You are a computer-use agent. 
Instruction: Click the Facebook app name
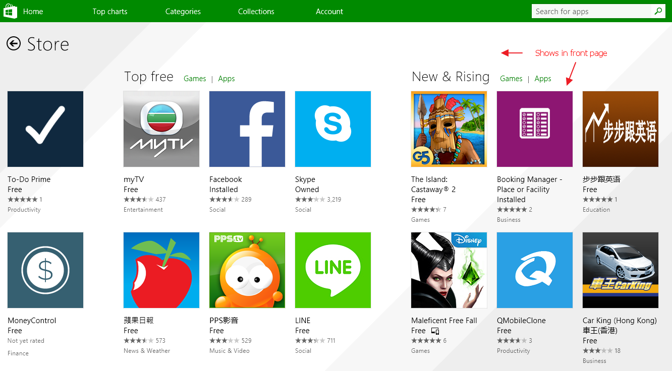[226, 179]
